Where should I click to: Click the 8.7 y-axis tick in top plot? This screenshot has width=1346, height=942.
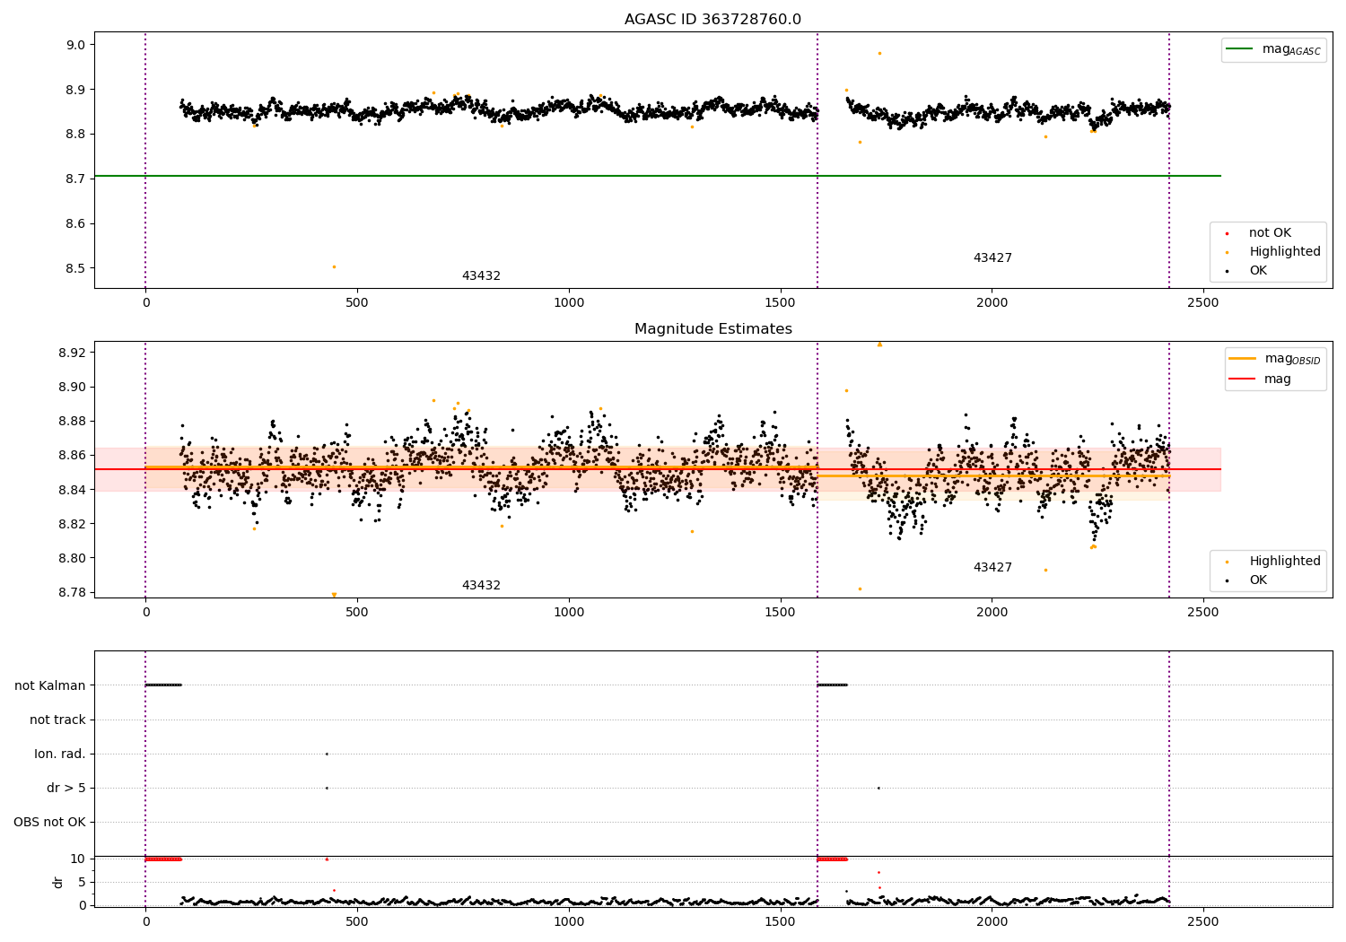[76, 179]
